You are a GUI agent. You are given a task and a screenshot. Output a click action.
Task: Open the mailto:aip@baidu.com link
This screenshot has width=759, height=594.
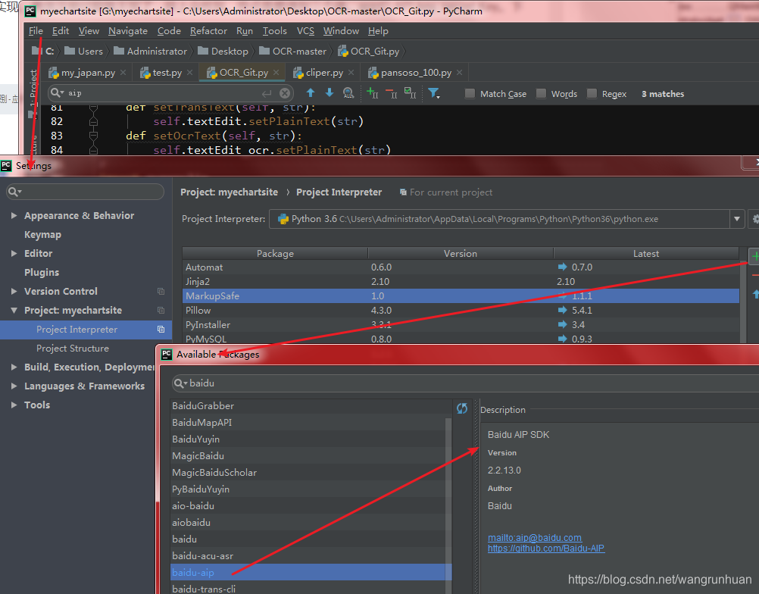534,537
